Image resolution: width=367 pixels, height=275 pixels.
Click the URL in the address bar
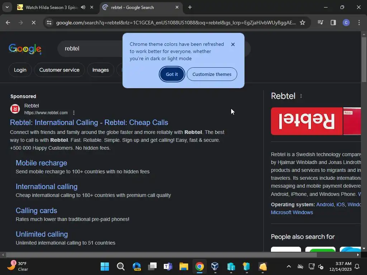pos(176,23)
